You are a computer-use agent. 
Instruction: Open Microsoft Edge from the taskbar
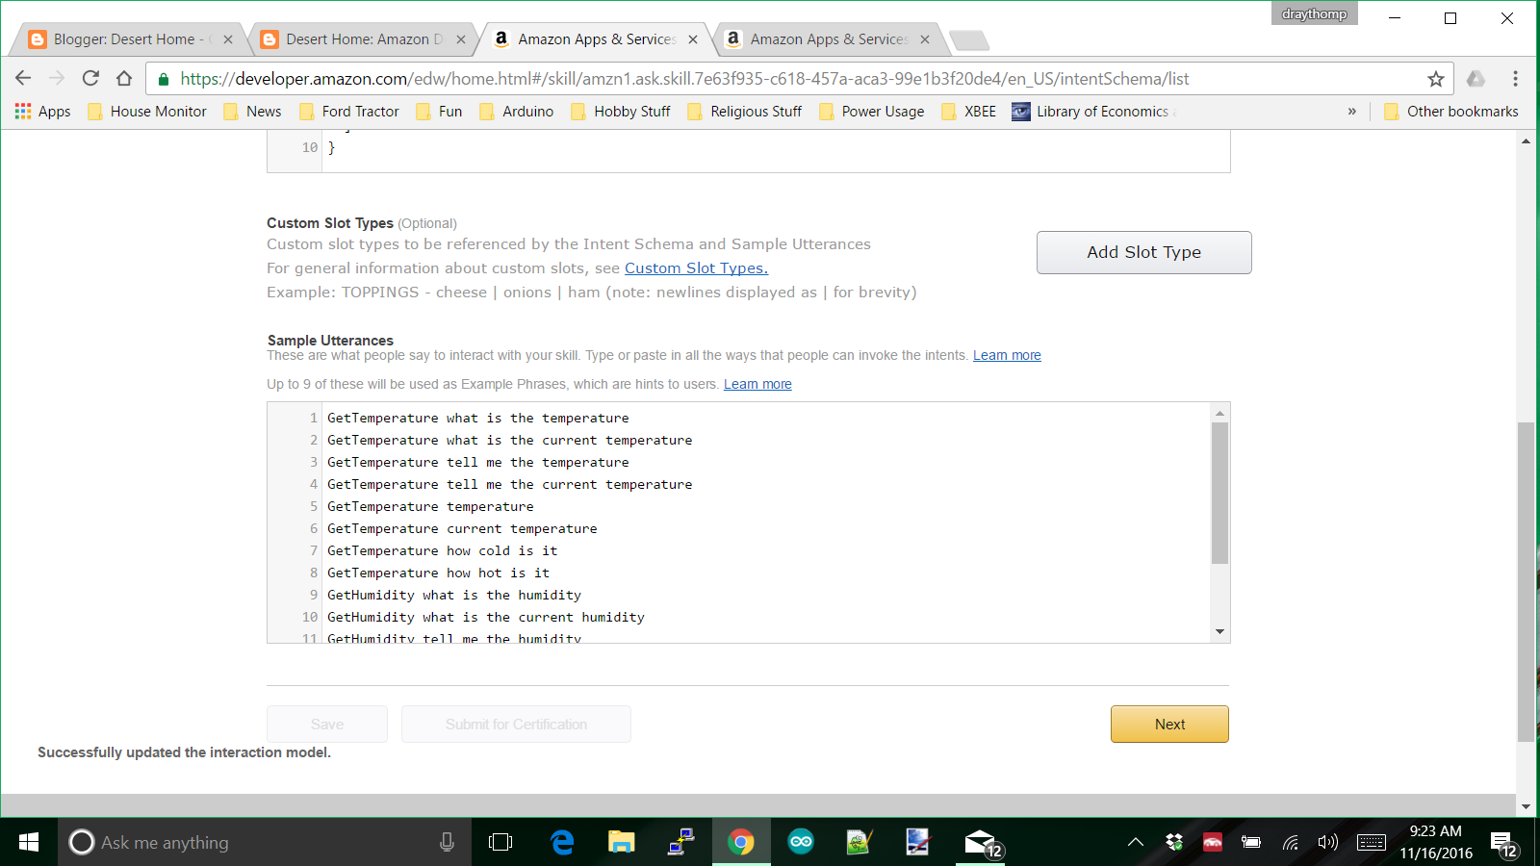click(561, 842)
